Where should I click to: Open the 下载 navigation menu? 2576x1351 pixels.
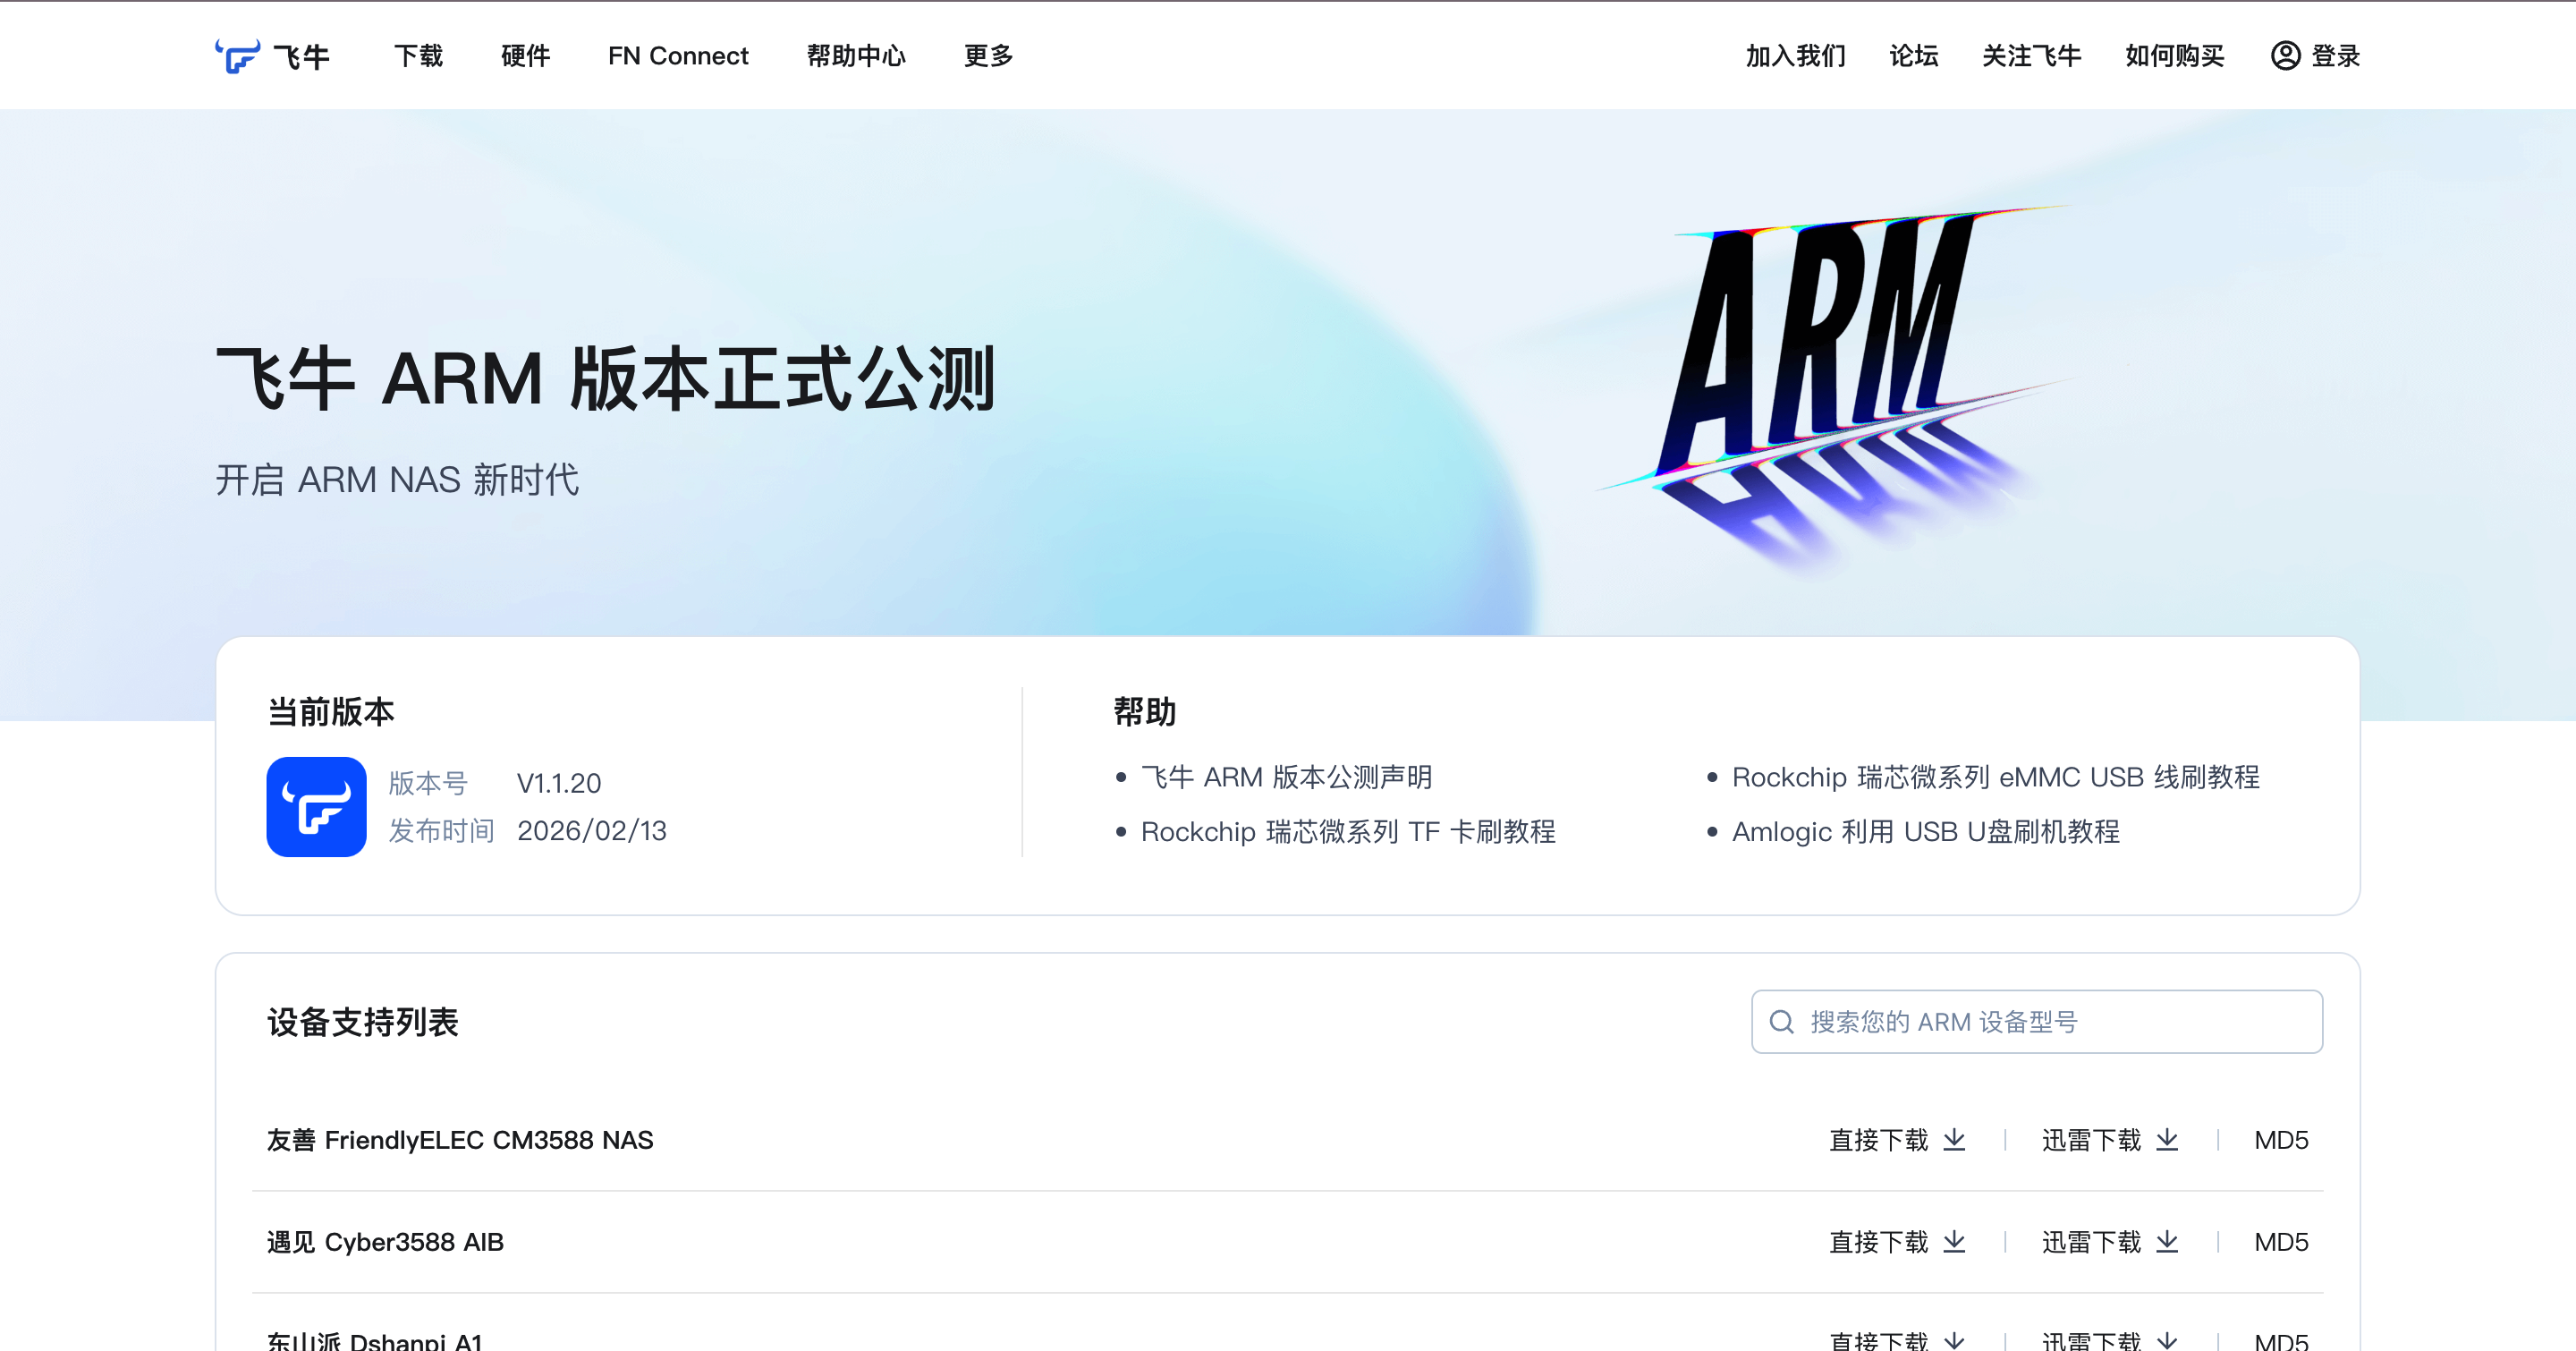click(418, 56)
